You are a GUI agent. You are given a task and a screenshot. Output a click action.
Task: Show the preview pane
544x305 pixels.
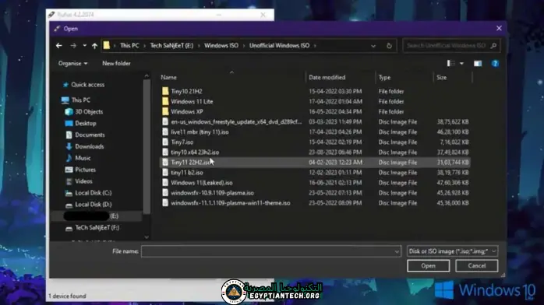tap(478, 63)
